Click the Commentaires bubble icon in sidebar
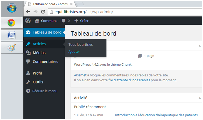203x120 pixels. click(x=28, y=61)
